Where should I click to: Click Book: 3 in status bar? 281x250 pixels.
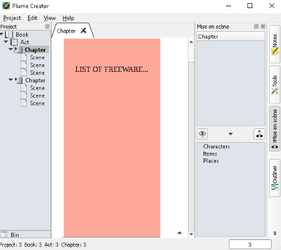pyautogui.click(x=33, y=245)
